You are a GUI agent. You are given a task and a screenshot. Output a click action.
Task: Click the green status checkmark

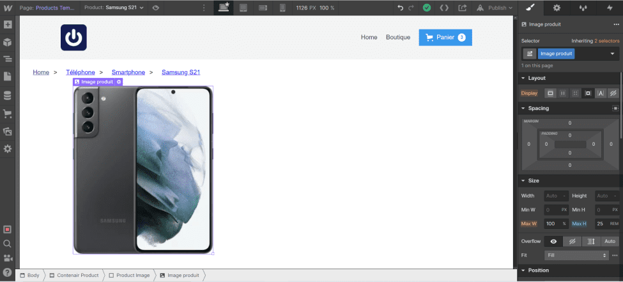[427, 8]
